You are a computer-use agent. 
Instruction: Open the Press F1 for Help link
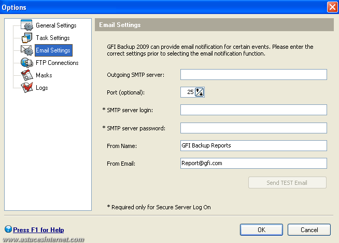click(38, 230)
